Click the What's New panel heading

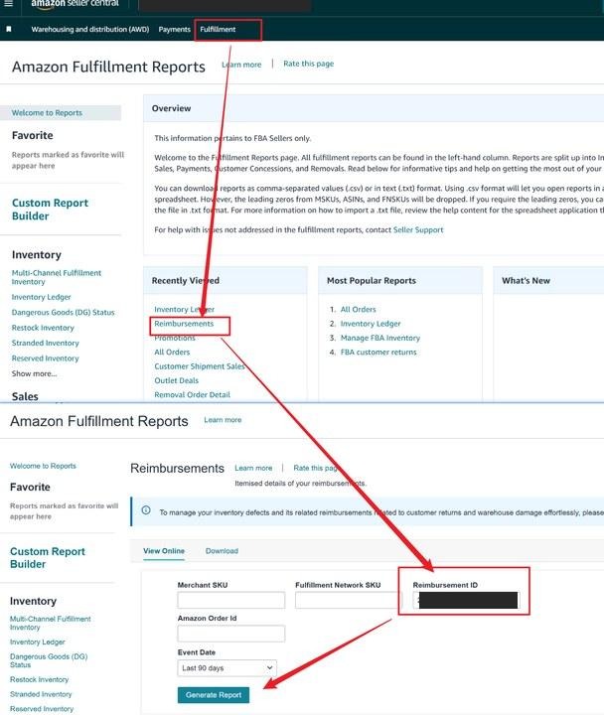[526, 281]
